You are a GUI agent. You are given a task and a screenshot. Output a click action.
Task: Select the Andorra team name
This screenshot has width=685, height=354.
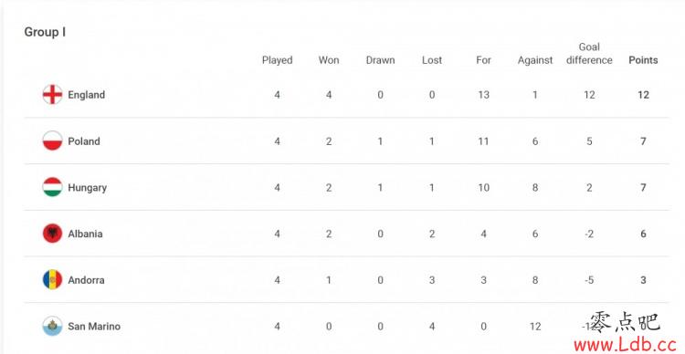(86, 280)
